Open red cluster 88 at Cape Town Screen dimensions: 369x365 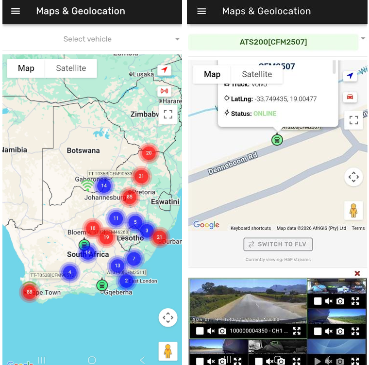coord(30,292)
